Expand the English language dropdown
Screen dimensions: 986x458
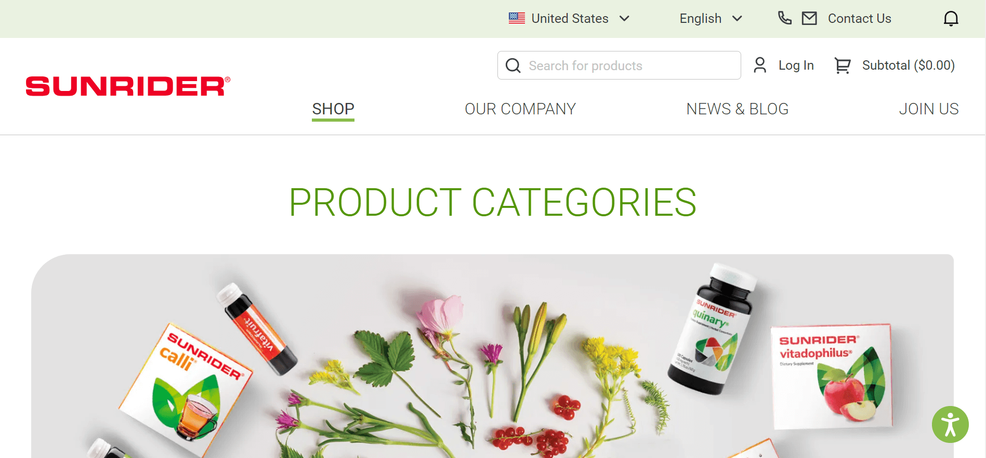click(x=711, y=19)
